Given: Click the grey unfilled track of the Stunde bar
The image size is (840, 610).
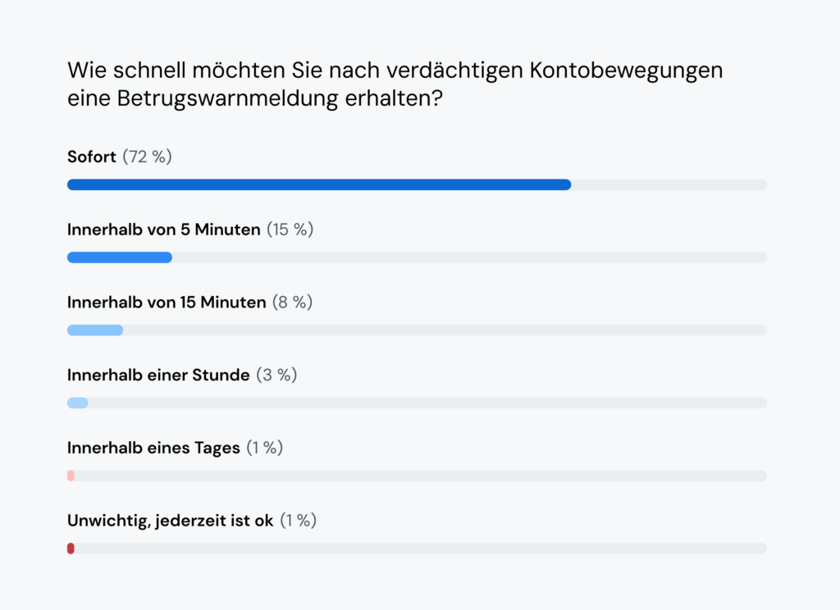Looking at the screenshot, I should point(427,403).
